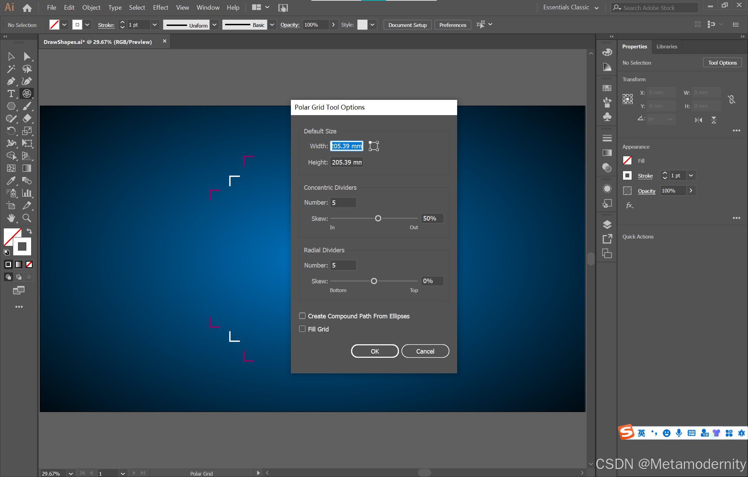This screenshot has width=748, height=477.
Task: Expand the stroke weight dropdown in control bar
Action: [154, 25]
